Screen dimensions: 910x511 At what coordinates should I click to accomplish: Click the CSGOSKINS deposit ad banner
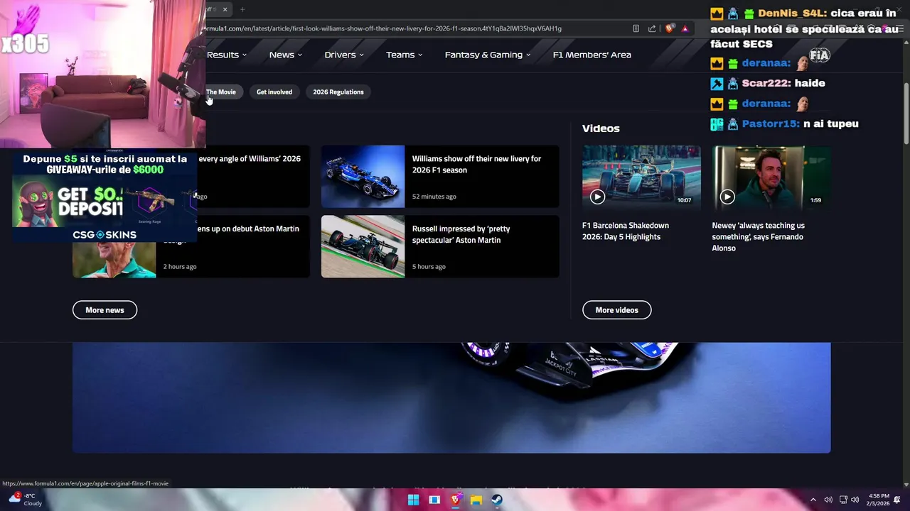coord(105,197)
